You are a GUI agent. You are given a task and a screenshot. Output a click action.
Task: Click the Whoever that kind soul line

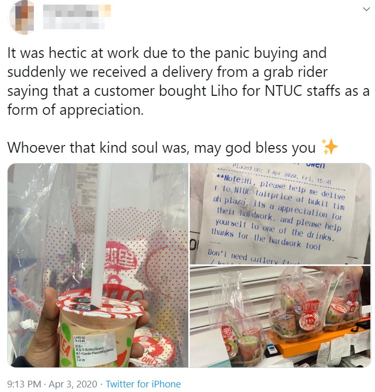pyautogui.click(x=161, y=148)
